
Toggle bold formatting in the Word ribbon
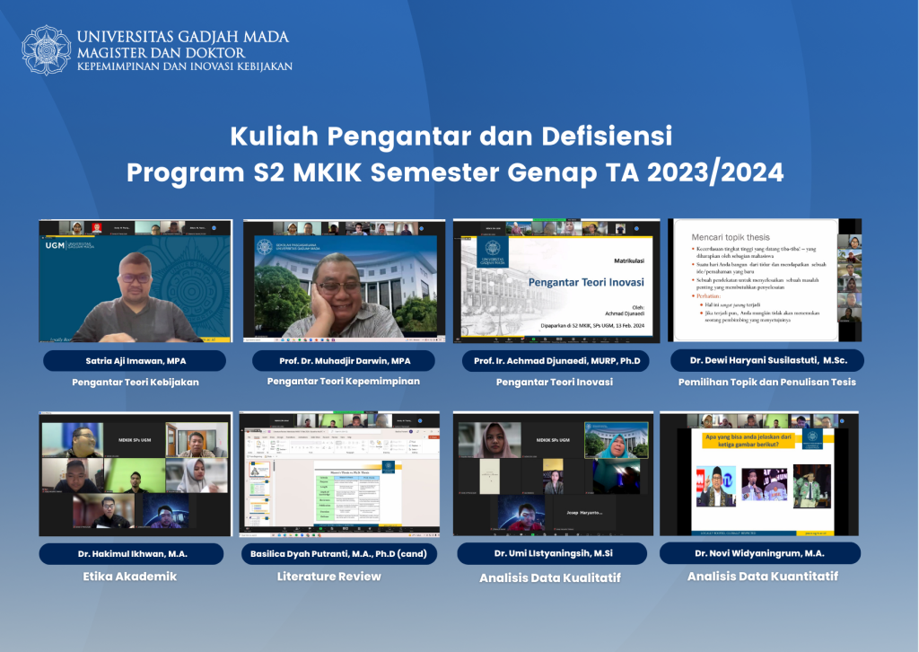click(x=293, y=447)
